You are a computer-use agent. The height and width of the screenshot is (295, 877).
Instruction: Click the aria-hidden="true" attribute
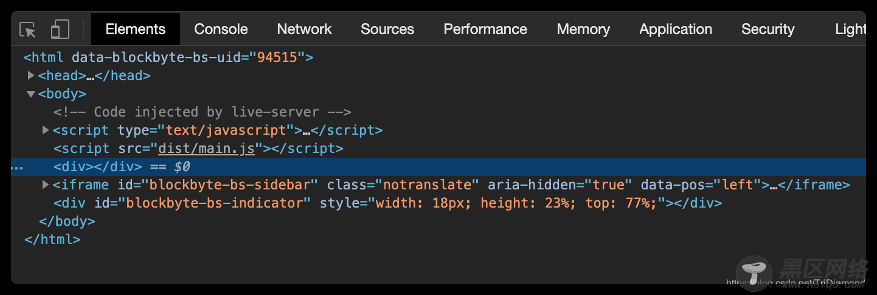tap(560, 185)
